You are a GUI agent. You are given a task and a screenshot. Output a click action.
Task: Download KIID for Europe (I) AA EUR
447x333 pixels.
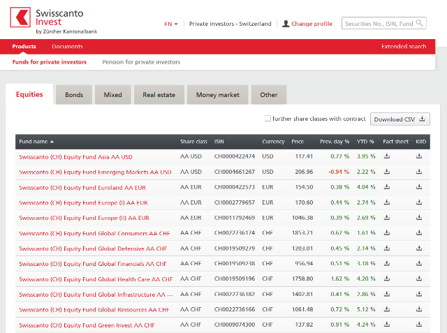coord(419,202)
